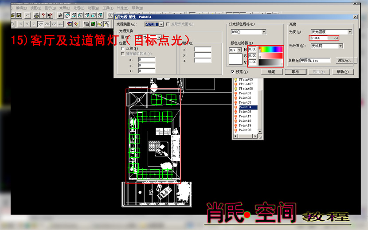Toggle the ZX plane constraint button
Image resolution: width=368 pixels, height=230 pixels.
[x=47, y=24]
